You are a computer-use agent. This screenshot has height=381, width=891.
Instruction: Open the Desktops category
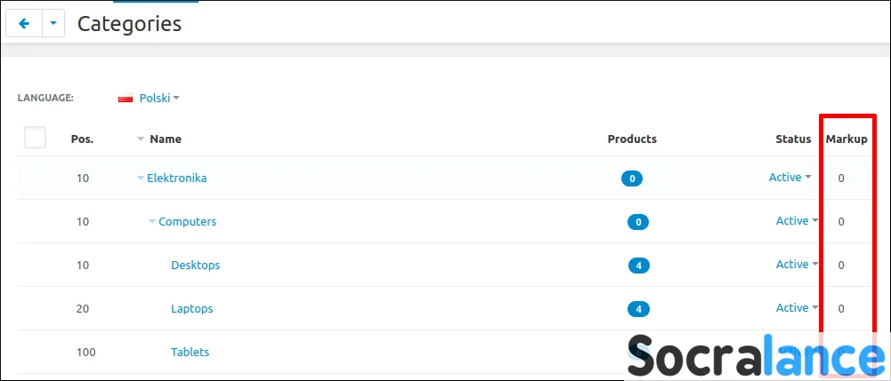click(x=195, y=265)
